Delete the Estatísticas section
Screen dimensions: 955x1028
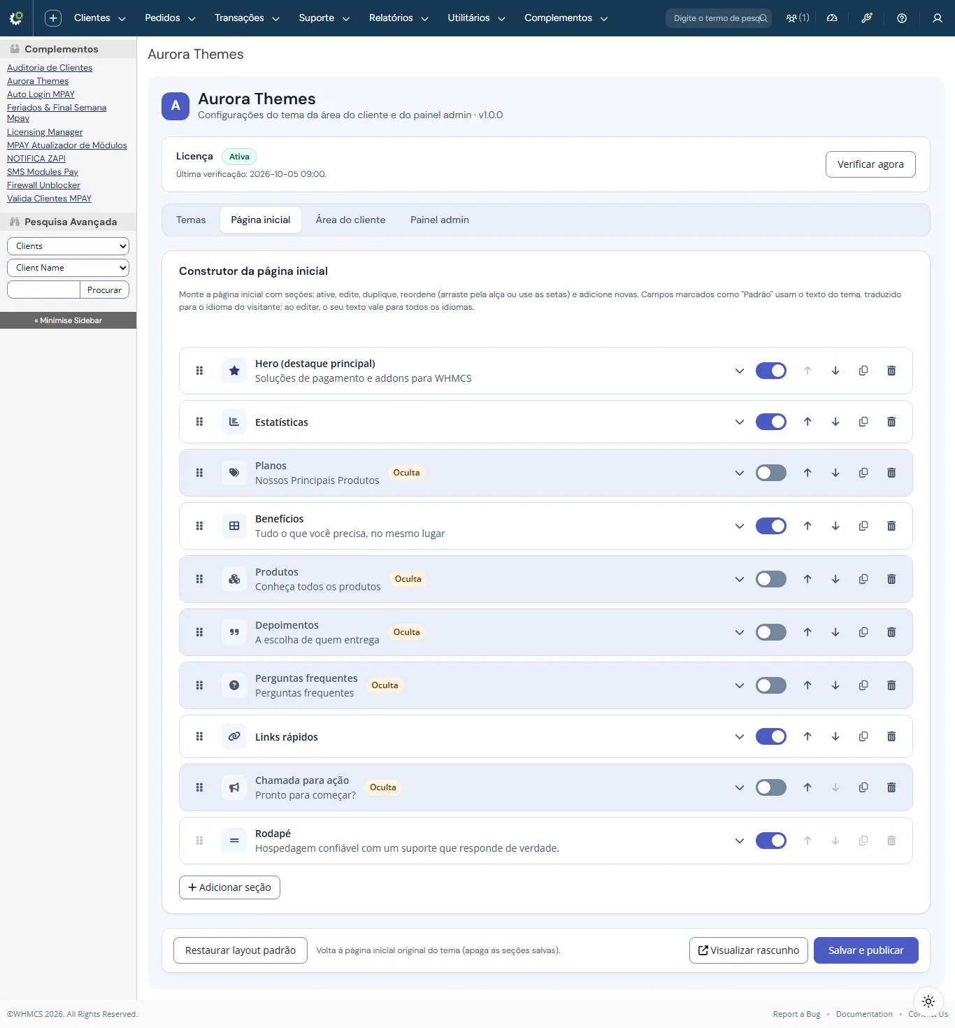pyautogui.click(x=891, y=422)
